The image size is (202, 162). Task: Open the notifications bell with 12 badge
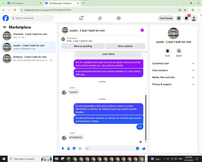(x=186, y=18)
